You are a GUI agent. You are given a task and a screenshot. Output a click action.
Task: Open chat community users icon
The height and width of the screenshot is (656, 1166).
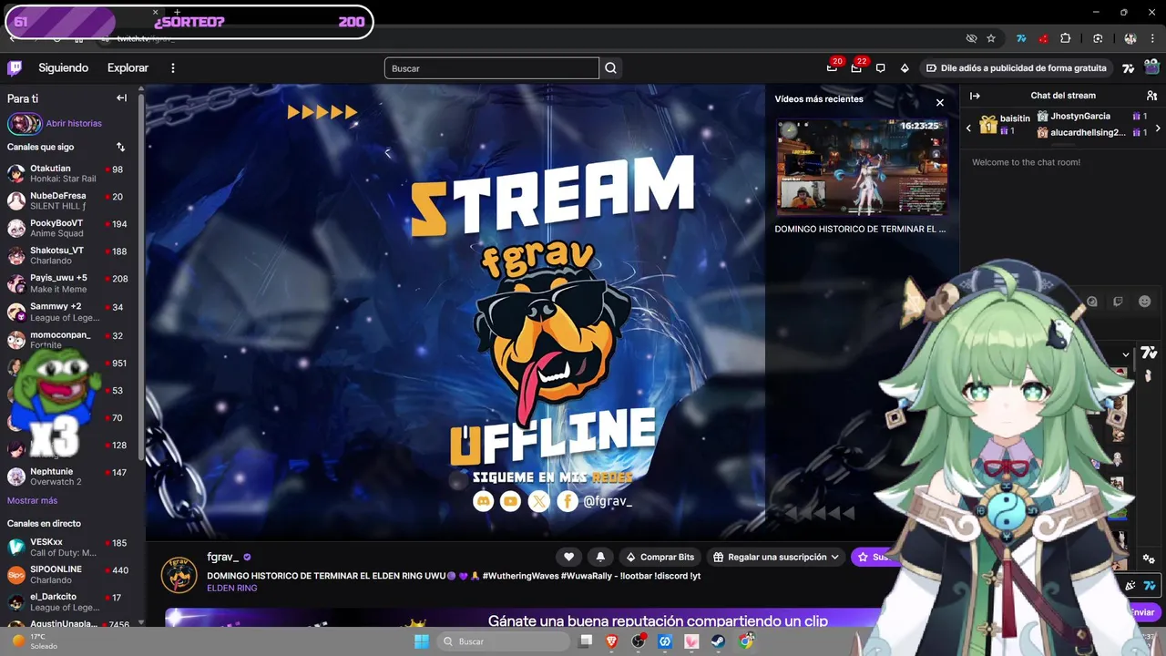pyautogui.click(x=1151, y=96)
